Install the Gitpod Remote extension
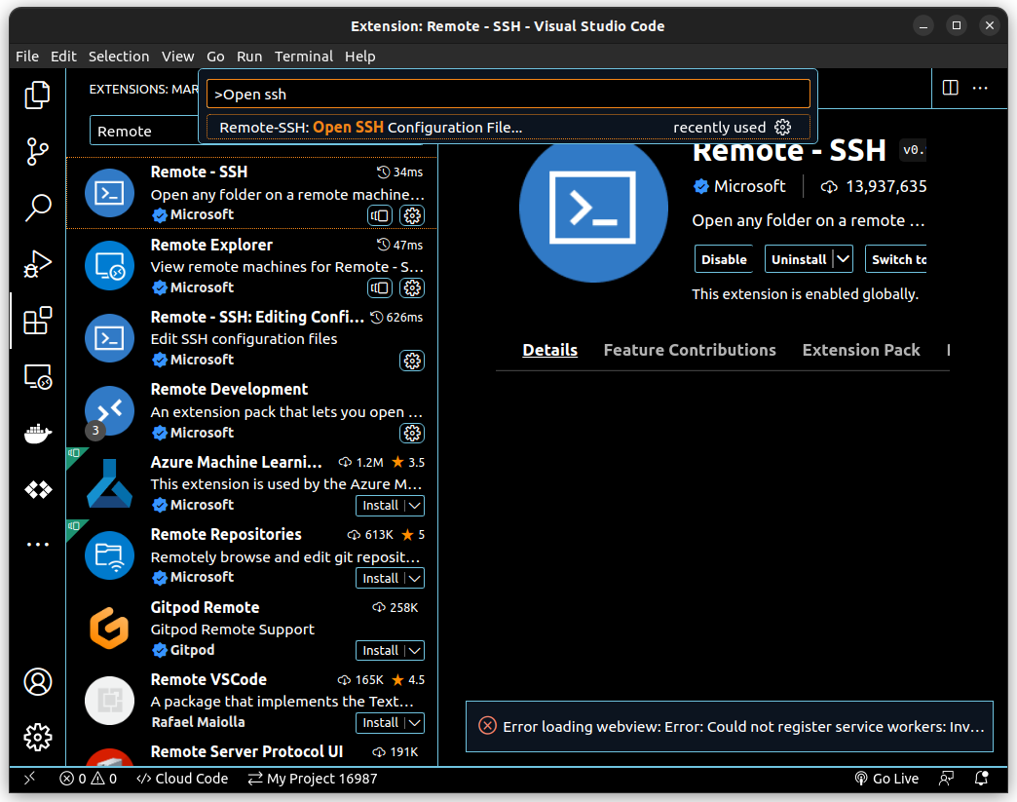 [380, 650]
